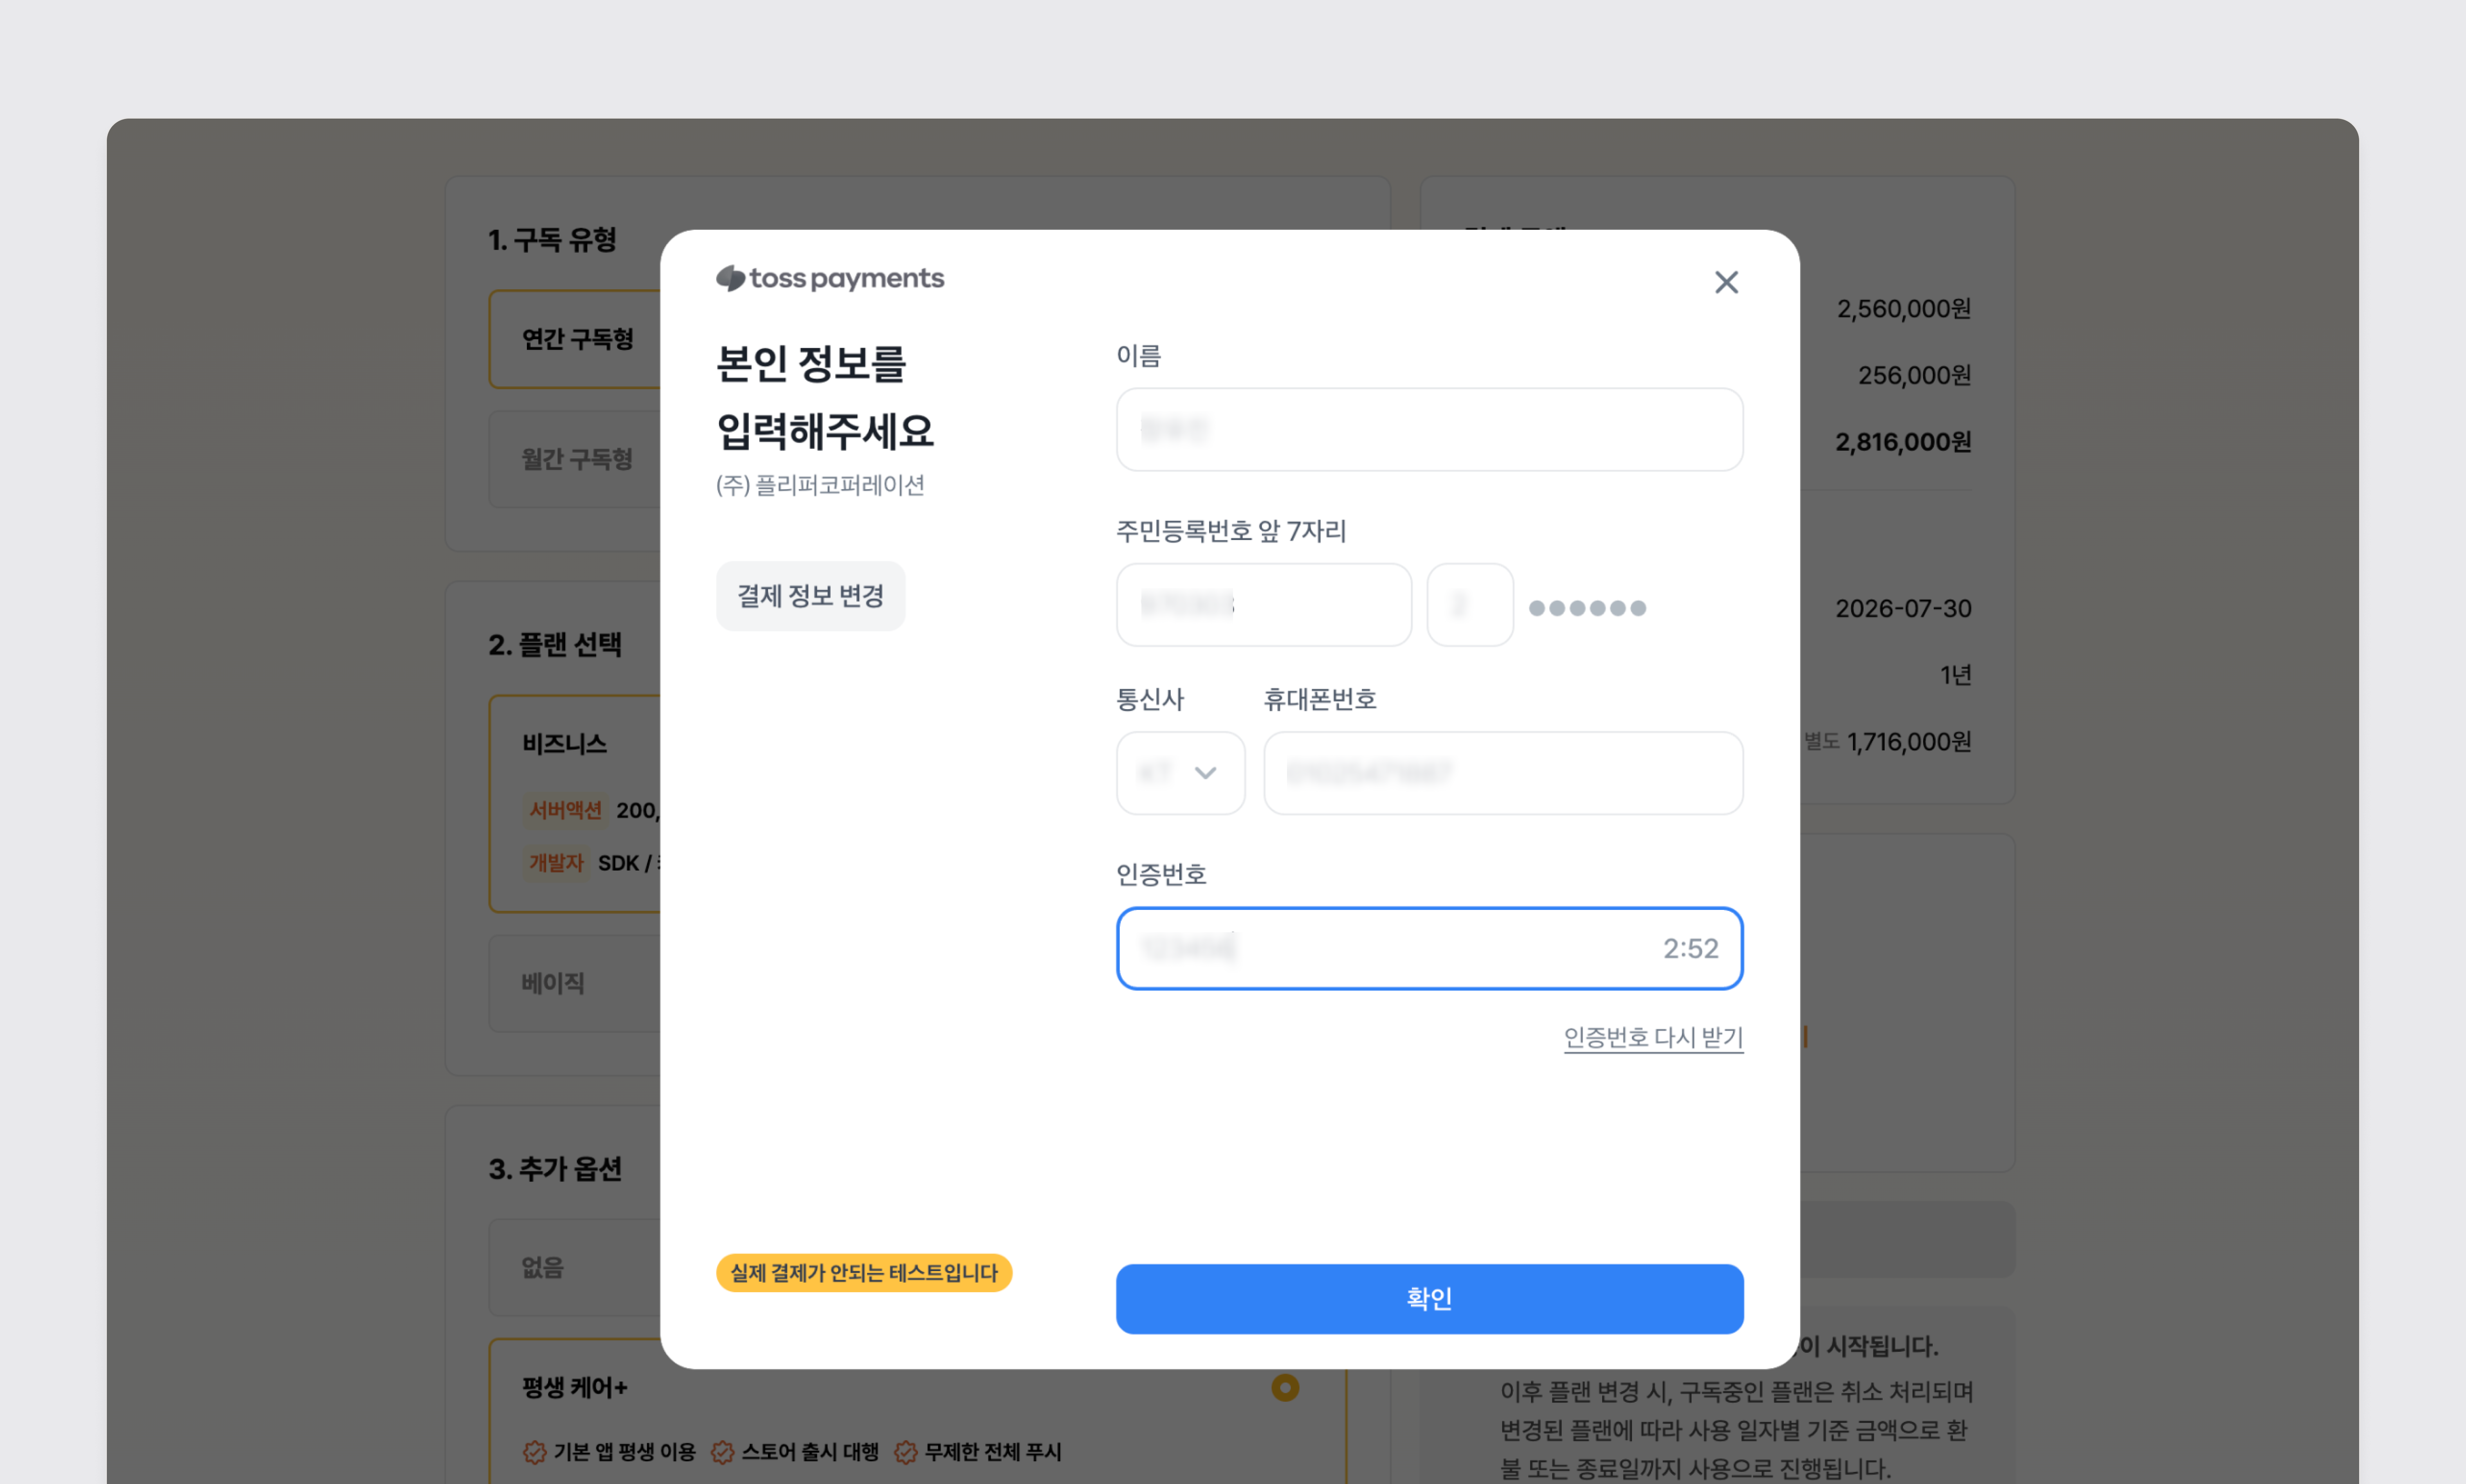
Task: Click the resident number first six digits field
Action: [x=1263, y=605]
